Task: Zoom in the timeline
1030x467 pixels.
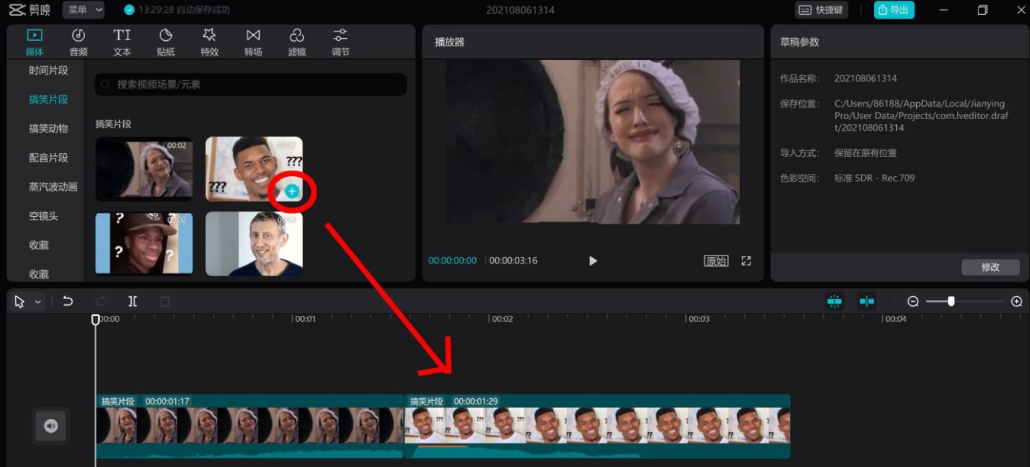Action: [x=1017, y=301]
